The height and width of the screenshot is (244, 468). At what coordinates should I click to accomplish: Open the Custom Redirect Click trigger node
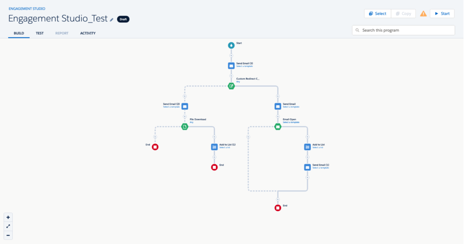tap(231, 86)
